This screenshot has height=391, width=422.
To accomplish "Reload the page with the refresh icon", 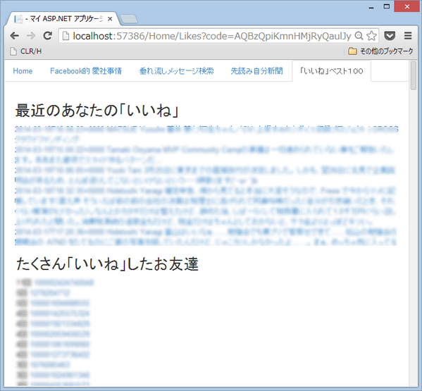I will click(x=48, y=35).
